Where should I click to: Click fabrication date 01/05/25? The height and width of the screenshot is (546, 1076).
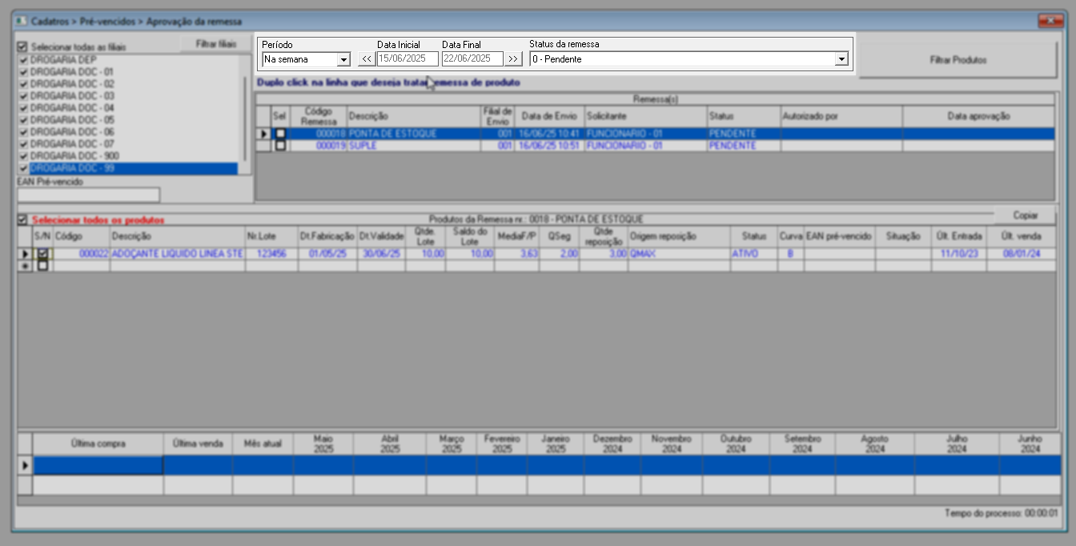coord(327,254)
